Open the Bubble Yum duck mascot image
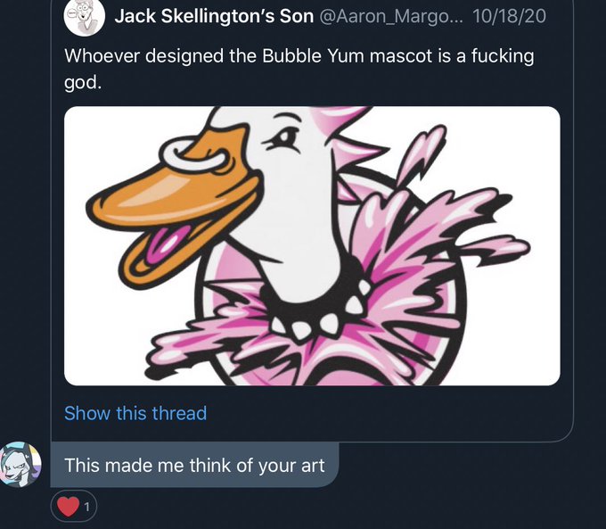The height and width of the screenshot is (529, 606). click(x=312, y=245)
